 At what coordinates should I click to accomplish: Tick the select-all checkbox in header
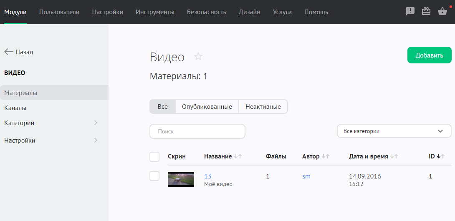coord(154,157)
